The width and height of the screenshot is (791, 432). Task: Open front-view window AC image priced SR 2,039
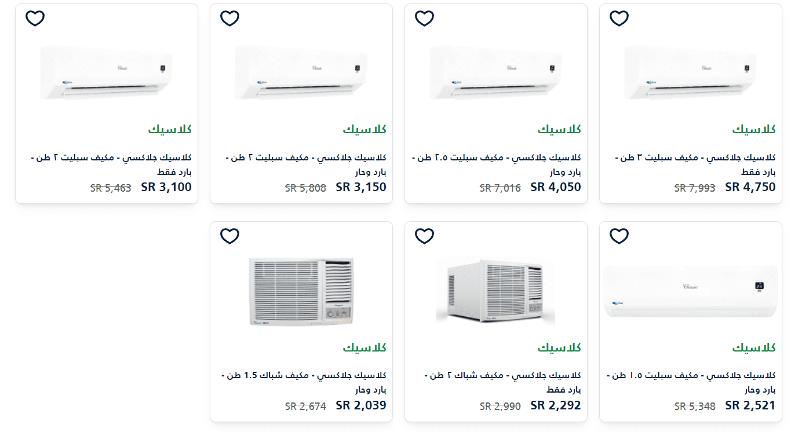(x=301, y=291)
